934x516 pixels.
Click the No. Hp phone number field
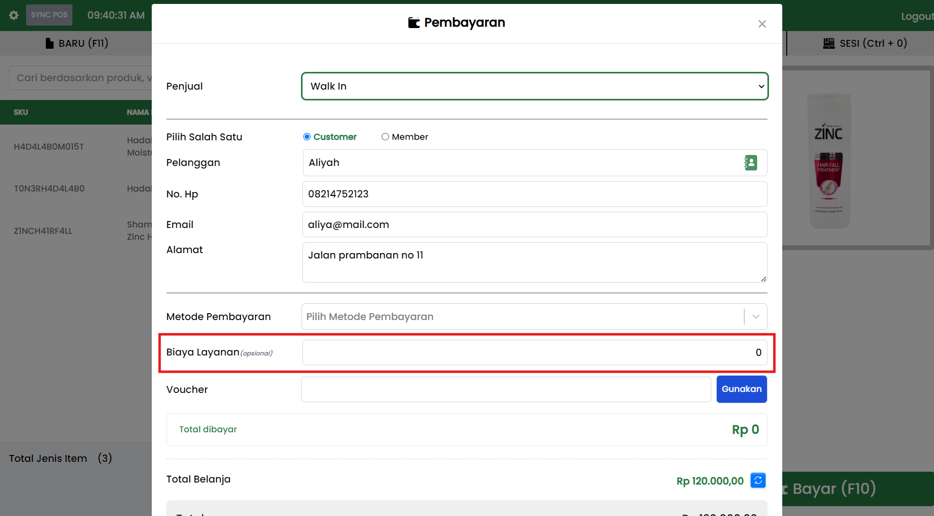[534, 194]
